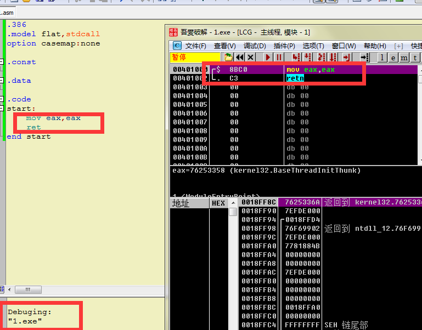Click the Execute till return icon
Viewport: 422px width, 330px height.
tap(347, 58)
